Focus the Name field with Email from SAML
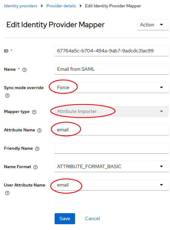The height and width of the screenshot is (230, 170). tap(112, 69)
